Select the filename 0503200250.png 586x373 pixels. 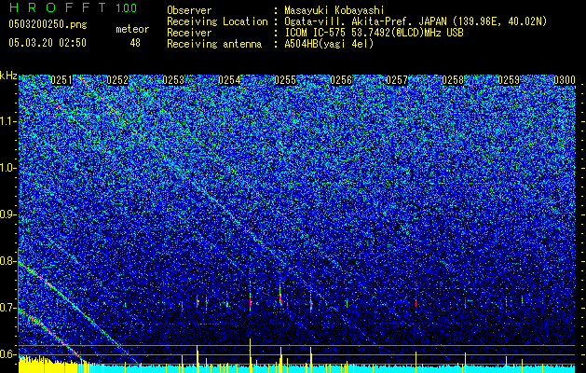(48, 24)
